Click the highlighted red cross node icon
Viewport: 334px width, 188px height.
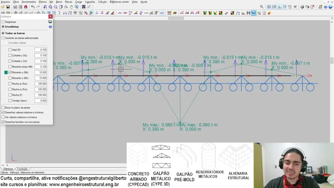pyautogui.click(x=162, y=13)
